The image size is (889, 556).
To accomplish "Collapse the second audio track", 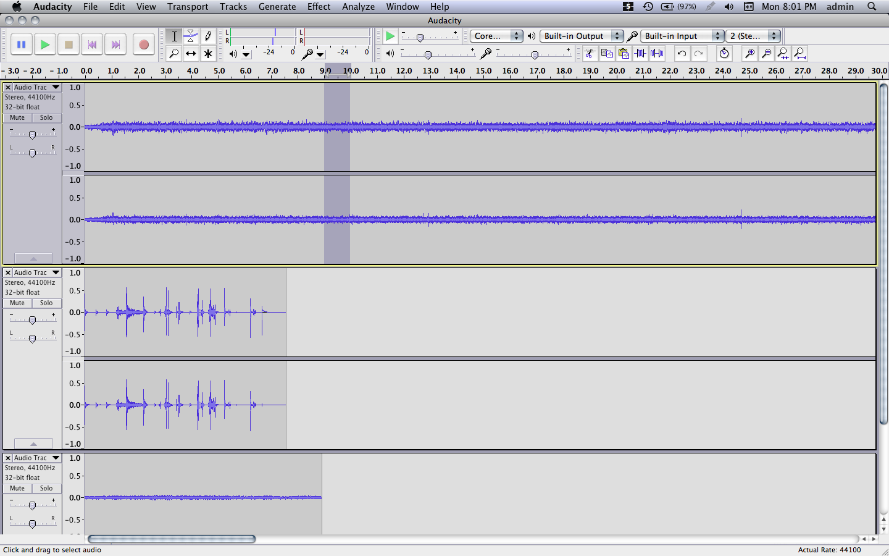I will (33, 444).
